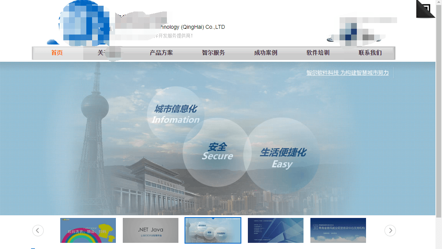The height and width of the screenshot is (249, 442).
Task: Select the rainbow T-shirt slide thumbnail
Action: 88,231
